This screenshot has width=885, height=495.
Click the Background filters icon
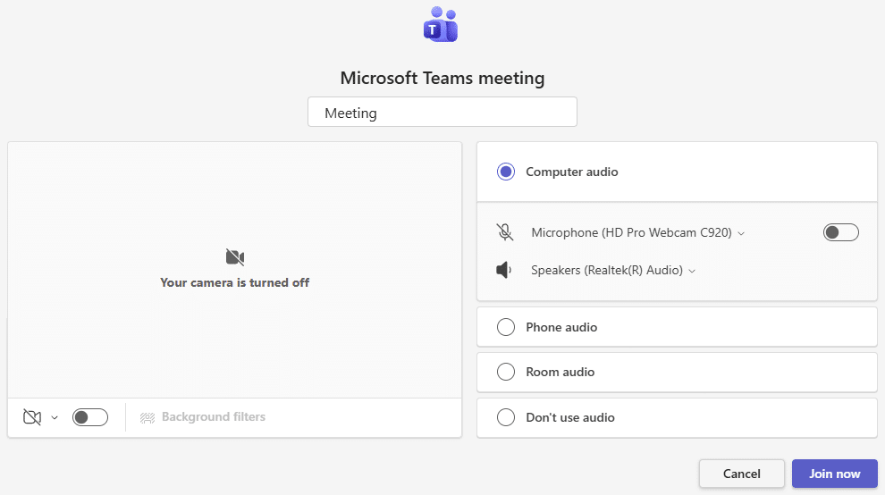coord(147,417)
